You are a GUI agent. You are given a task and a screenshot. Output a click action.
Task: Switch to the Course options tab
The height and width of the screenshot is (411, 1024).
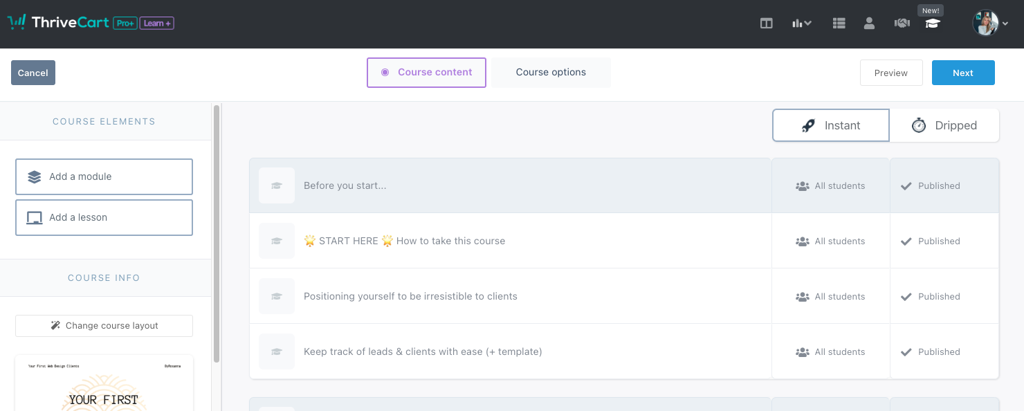click(x=551, y=72)
